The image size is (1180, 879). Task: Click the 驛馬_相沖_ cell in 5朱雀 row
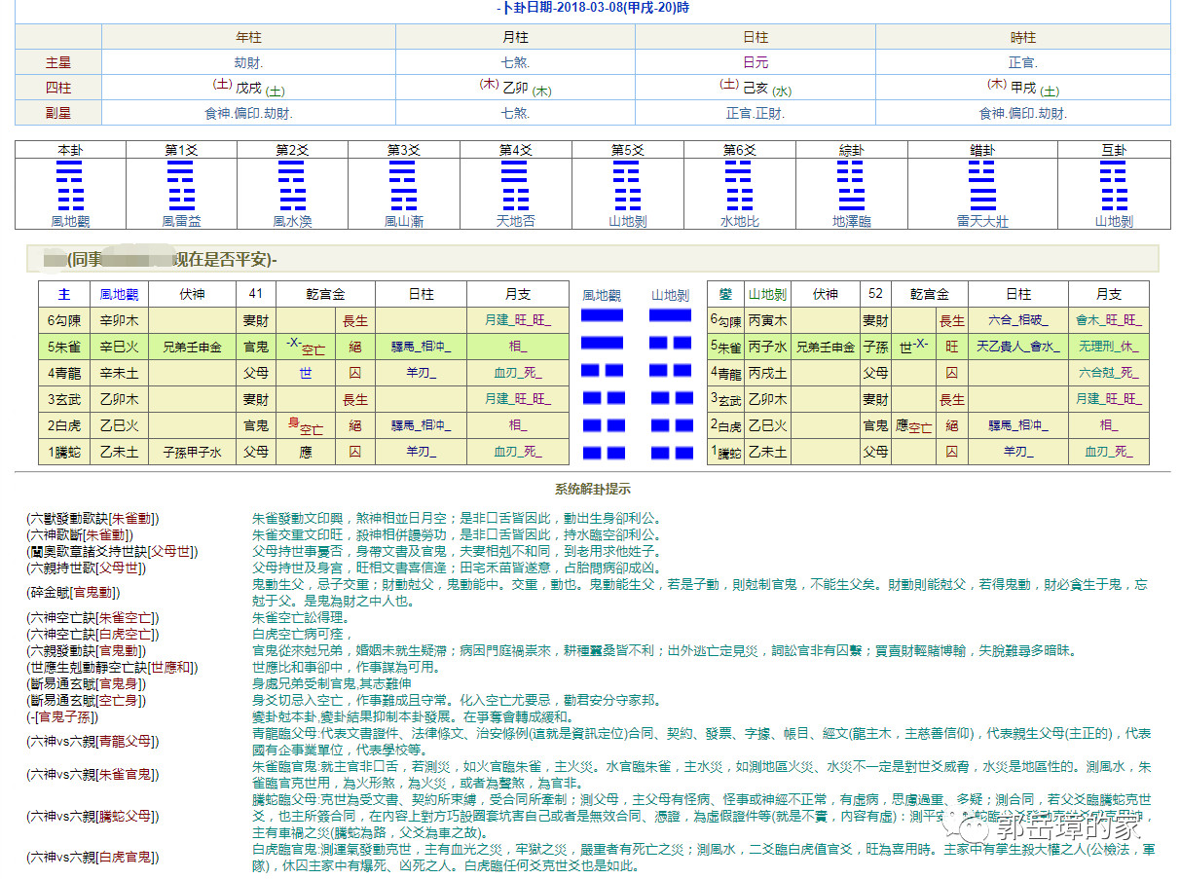421,347
